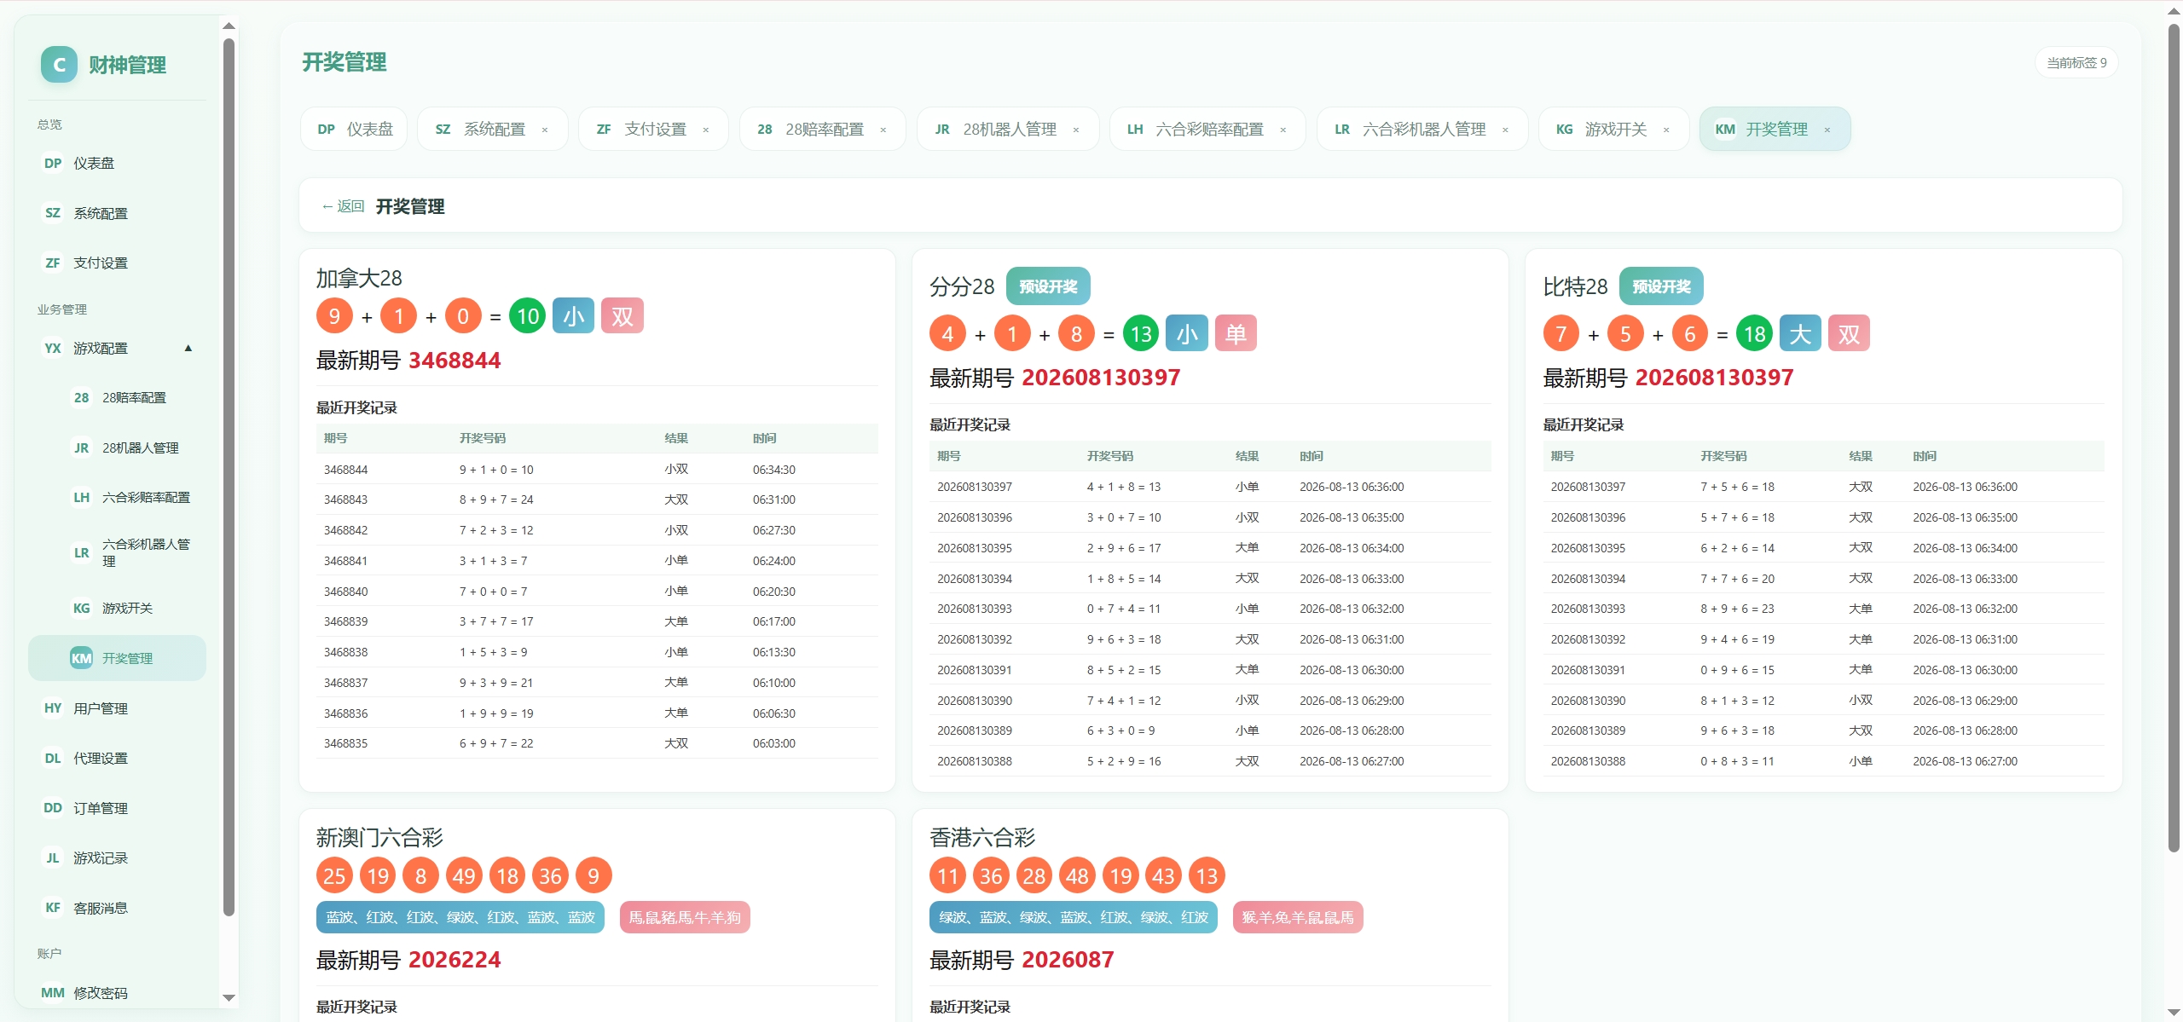
Task: Open 28机器人管理 via the JR sidebar icon
Action: tap(81, 447)
